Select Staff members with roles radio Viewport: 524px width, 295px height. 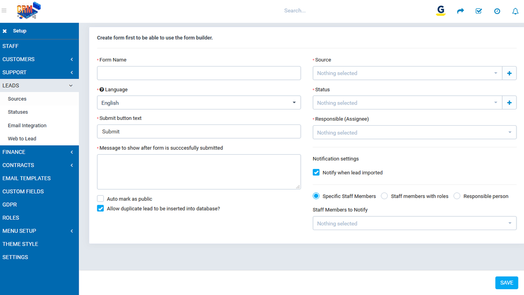[x=384, y=196]
